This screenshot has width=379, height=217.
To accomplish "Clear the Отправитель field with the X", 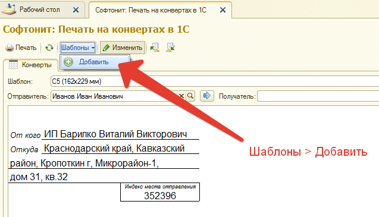I will pyautogui.click(x=181, y=96).
